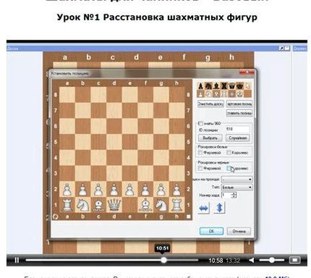Click the pin icon in the background panel header
This screenshot has width=311, height=278.
(x=281, y=49)
